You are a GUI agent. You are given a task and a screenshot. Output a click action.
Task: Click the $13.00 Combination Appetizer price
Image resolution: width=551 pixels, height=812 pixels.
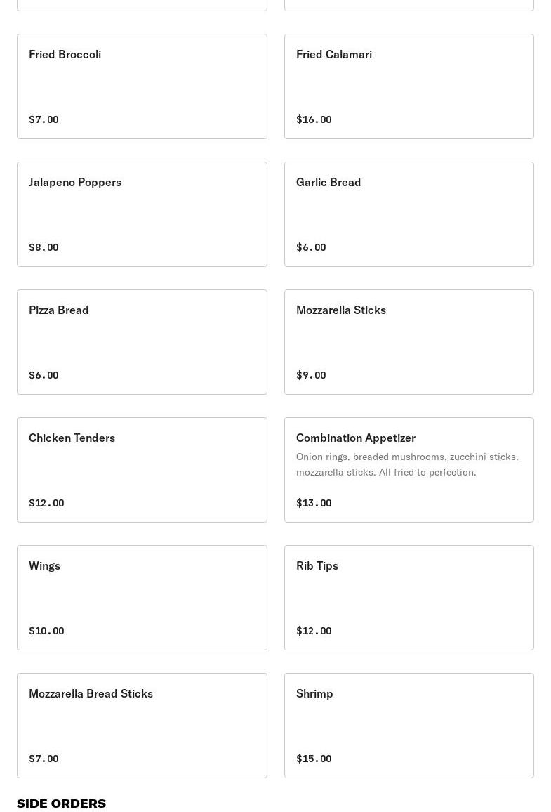[x=314, y=503]
